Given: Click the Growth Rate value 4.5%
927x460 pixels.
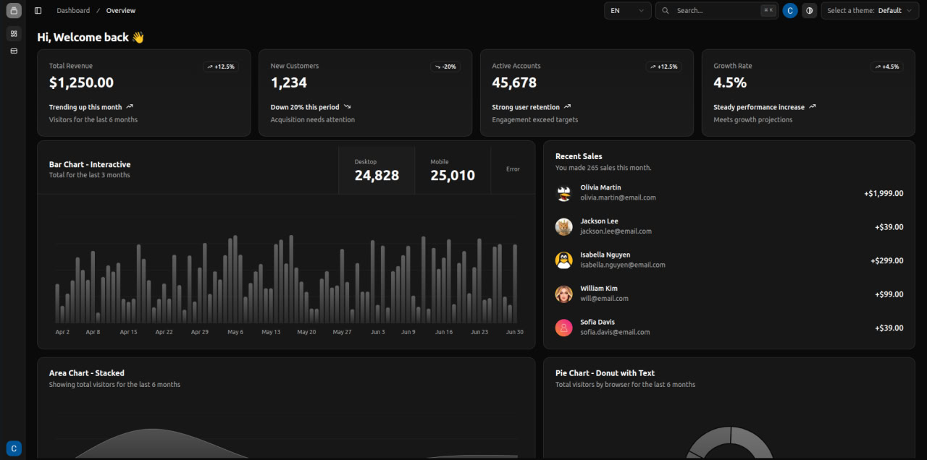Looking at the screenshot, I should click(x=730, y=83).
